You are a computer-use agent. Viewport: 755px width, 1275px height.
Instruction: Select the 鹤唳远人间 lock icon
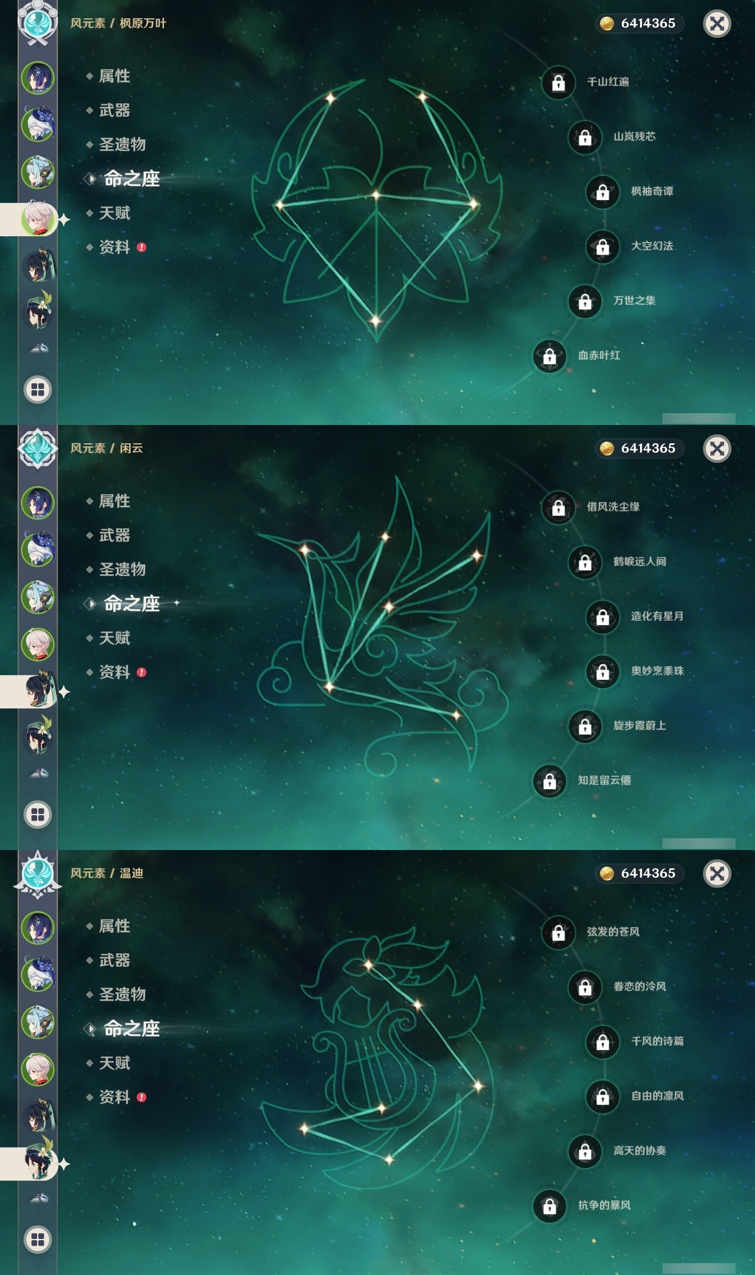coord(585,562)
